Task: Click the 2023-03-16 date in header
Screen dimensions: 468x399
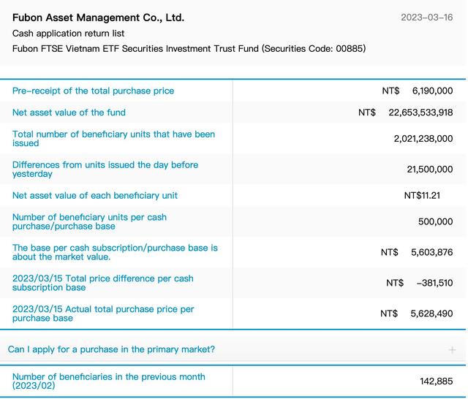Action: [427, 18]
